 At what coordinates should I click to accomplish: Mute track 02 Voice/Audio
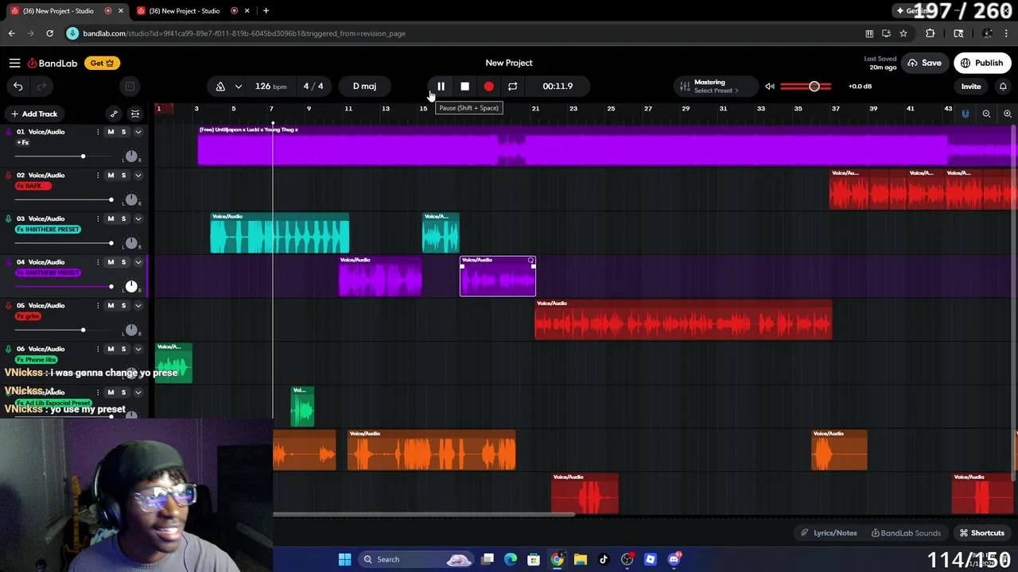click(x=111, y=176)
